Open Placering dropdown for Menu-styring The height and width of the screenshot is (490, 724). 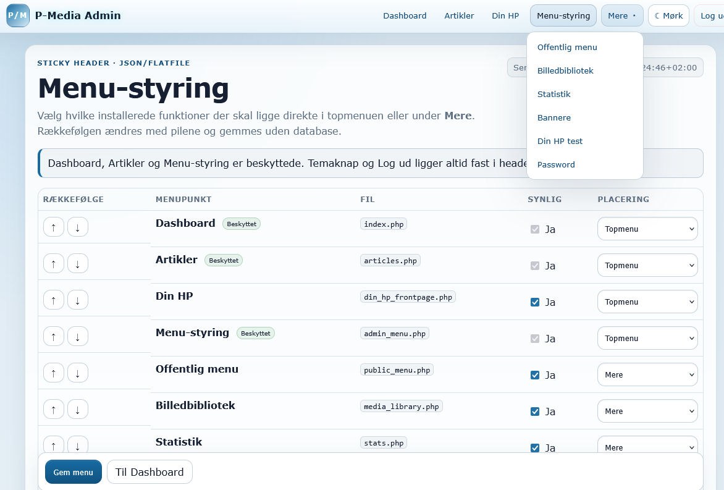tap(647, 338)
